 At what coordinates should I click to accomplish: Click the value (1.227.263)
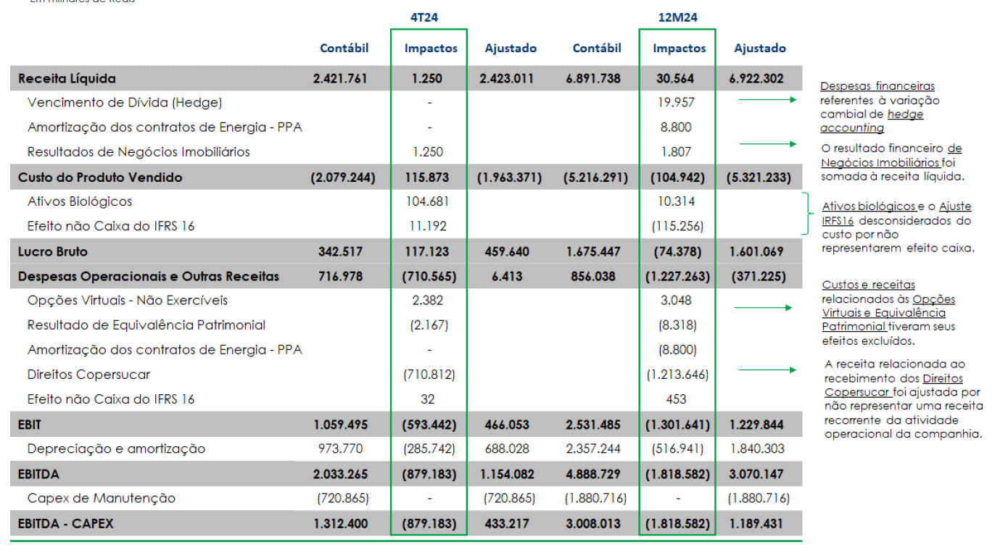pyautogui.click(x=678, y=277)
